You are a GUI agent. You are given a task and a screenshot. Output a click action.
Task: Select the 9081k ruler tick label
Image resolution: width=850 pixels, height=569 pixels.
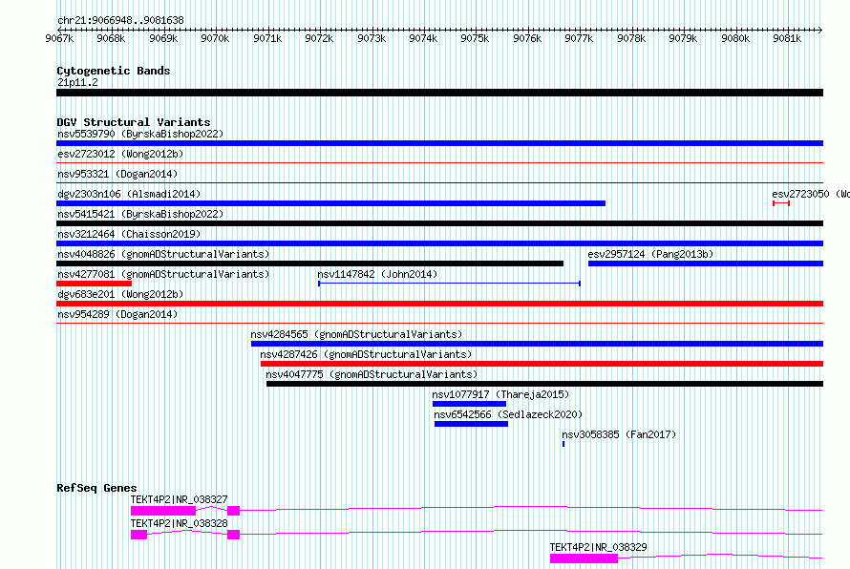[787, 38]
